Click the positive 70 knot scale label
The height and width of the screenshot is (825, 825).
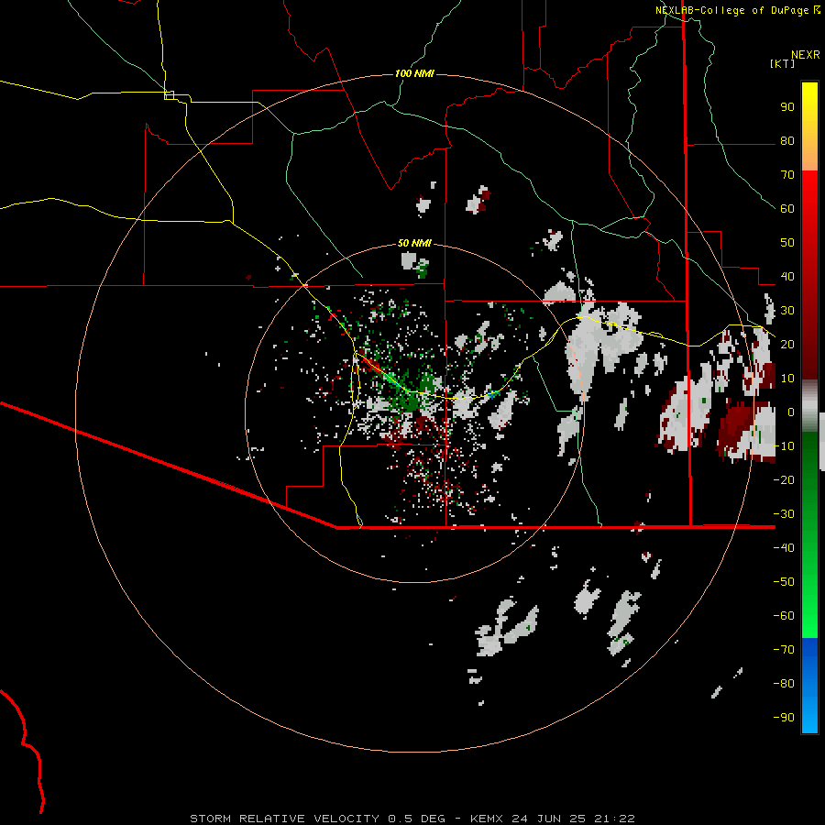(787, 175)
